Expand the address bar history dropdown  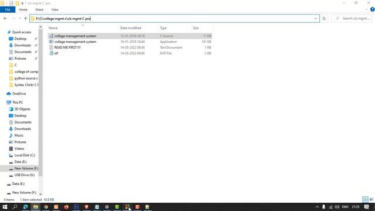click(315, 18)
